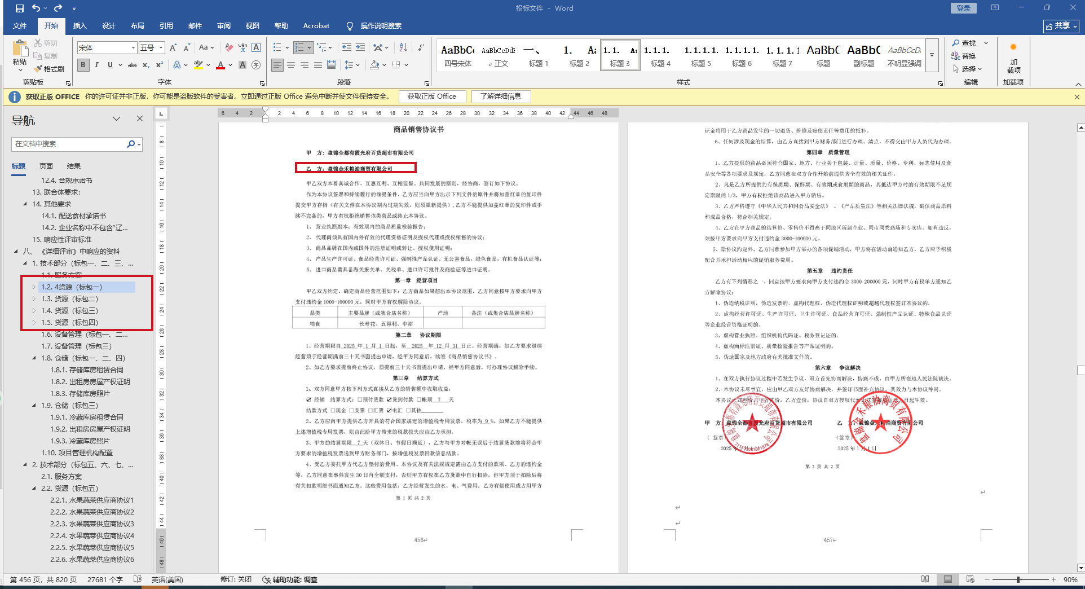Open the navigation pane options dropdown
The height and width of the screenshot is (589, 1085).
tap(116, 119)
